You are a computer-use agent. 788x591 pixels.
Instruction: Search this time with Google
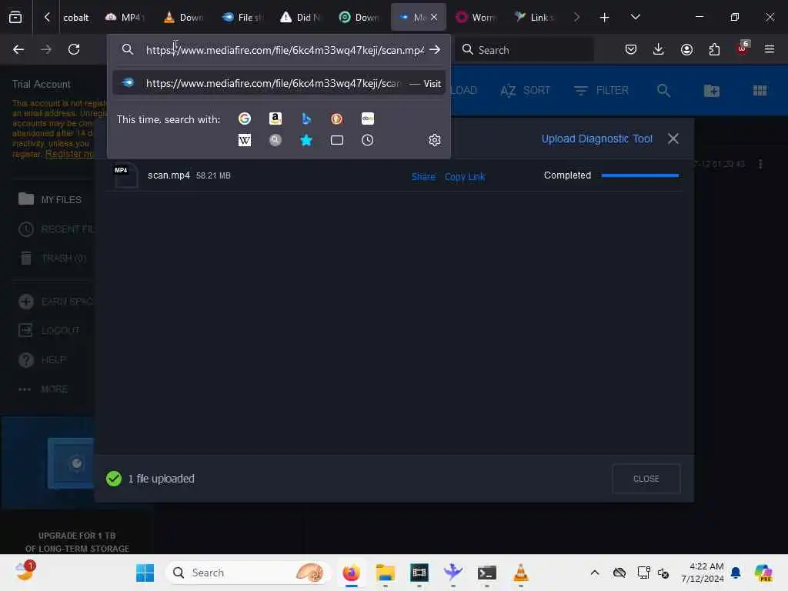245,119
